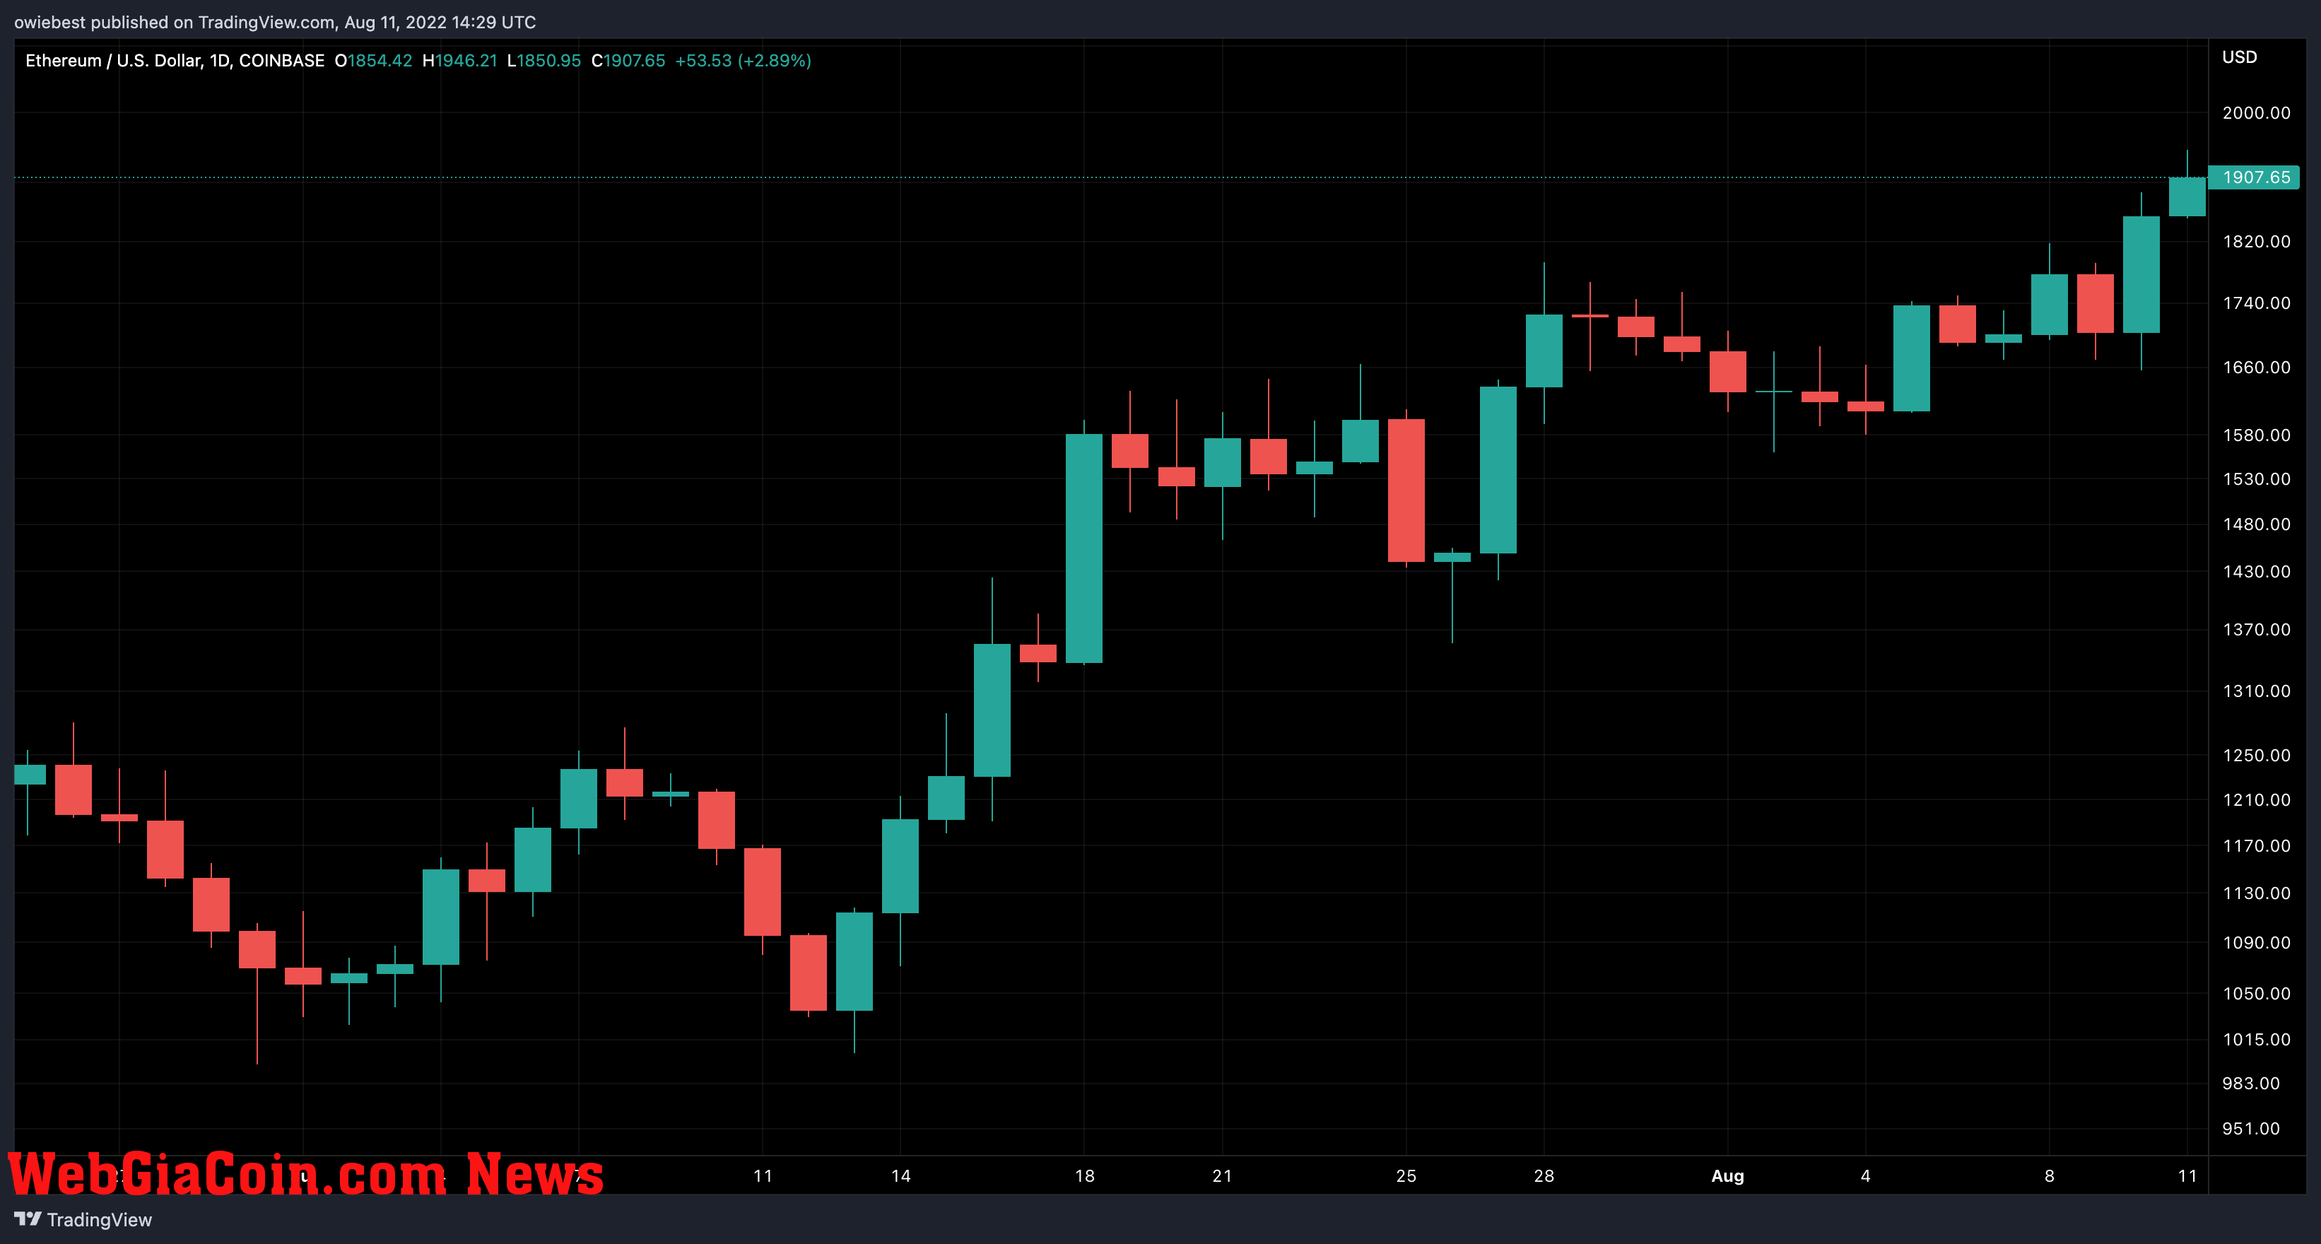The height and width of the screenshot is (1244, 2321).
Task: Click the 1170.00 price axis label
Action: (2256, 846)
